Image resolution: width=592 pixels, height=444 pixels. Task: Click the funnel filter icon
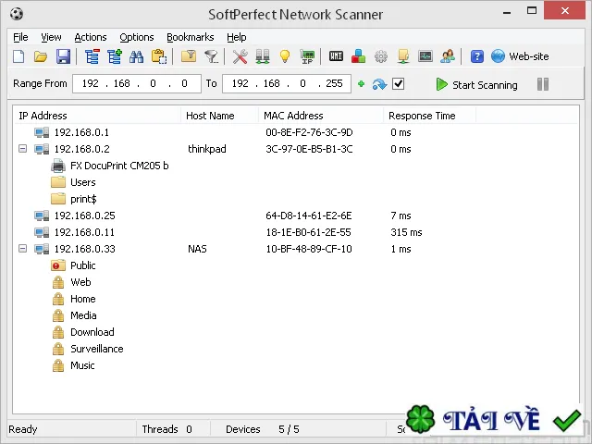[x=212, y=56]
